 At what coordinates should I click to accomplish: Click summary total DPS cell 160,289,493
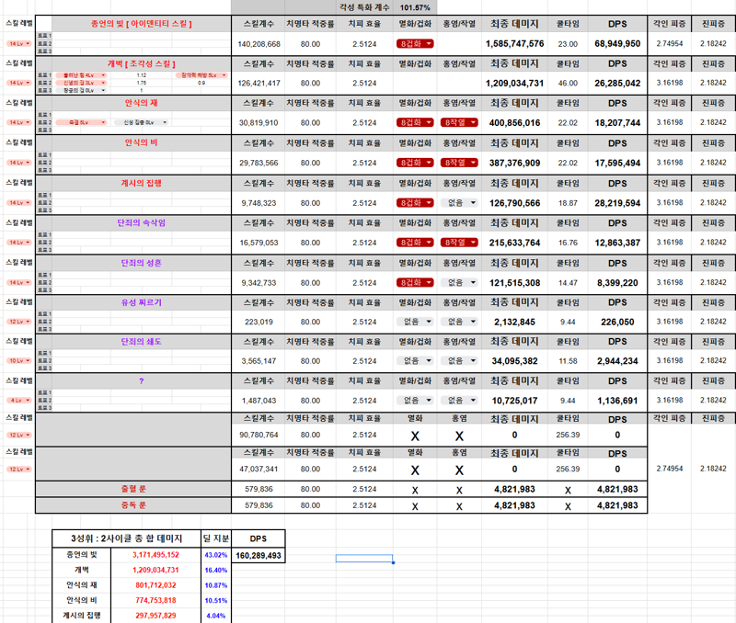[259, 556]
